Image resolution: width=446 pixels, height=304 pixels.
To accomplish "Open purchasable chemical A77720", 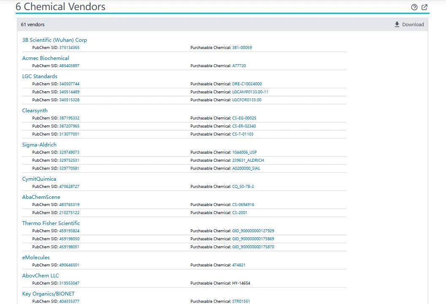I will (x=239, y=66).
